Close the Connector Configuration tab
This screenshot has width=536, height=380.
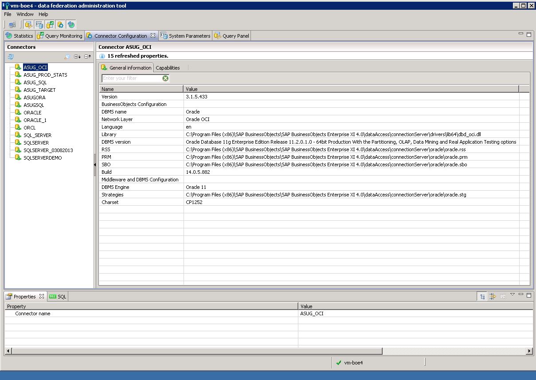pos(153,35)
